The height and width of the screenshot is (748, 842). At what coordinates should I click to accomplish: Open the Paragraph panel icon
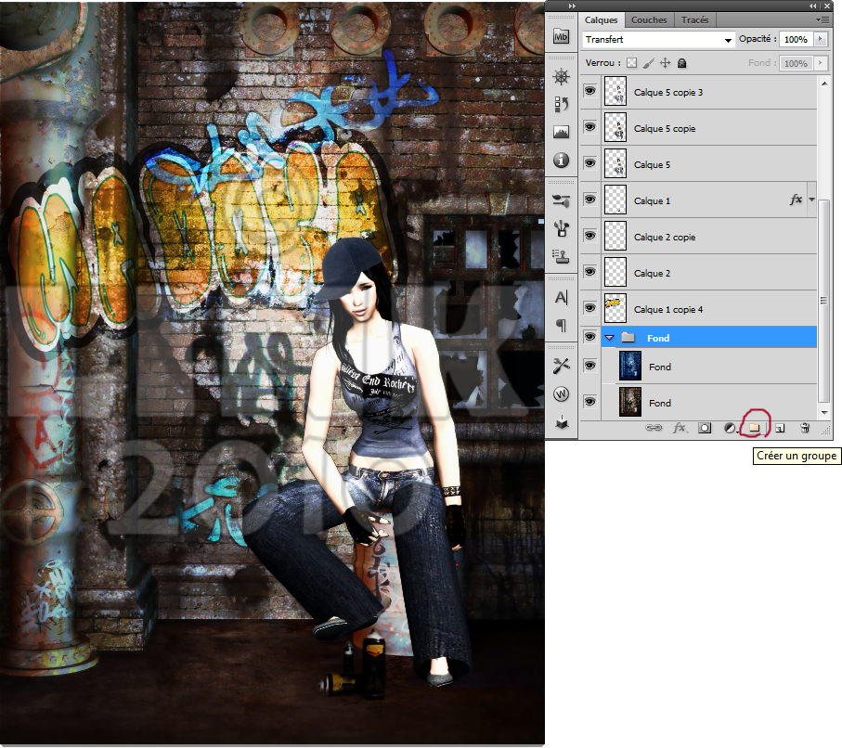click(x=561, y=325)
